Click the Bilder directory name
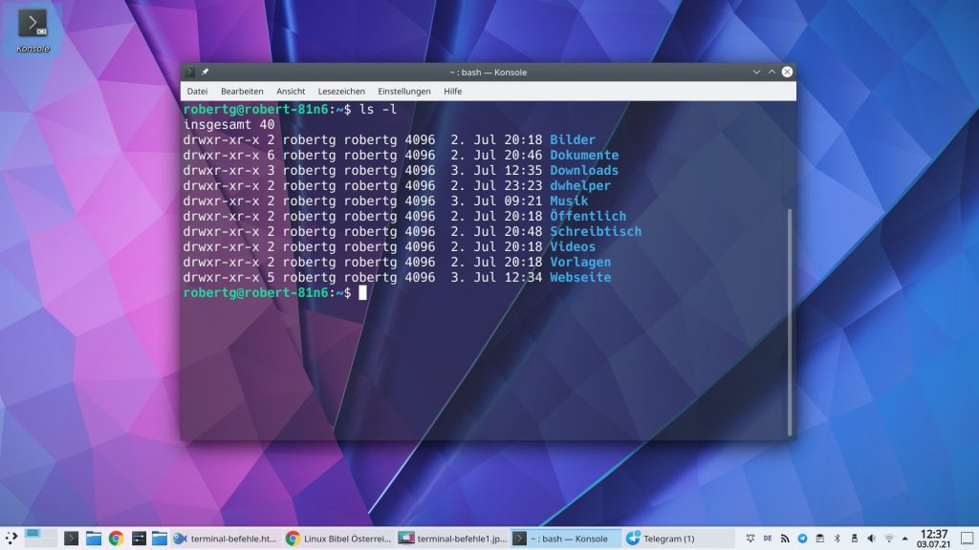This screenshot has width=979, height=550. pyautogui.click(x=573, y=139)
